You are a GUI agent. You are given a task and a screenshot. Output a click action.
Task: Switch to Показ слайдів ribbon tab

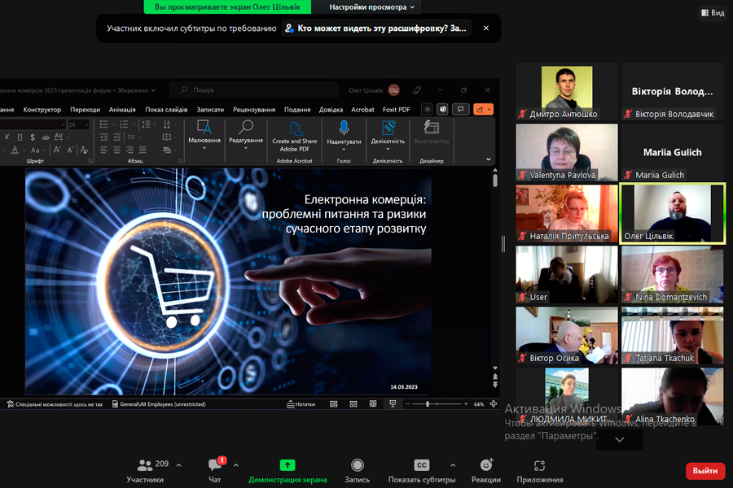coord(166,110)
